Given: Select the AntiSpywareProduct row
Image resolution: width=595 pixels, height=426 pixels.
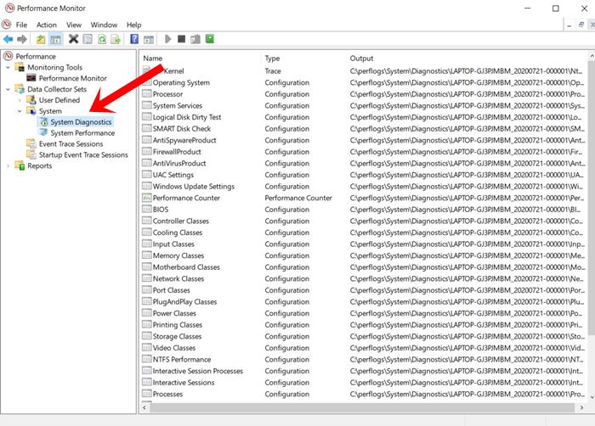Looking at the screenshot, I should (363, 140).
